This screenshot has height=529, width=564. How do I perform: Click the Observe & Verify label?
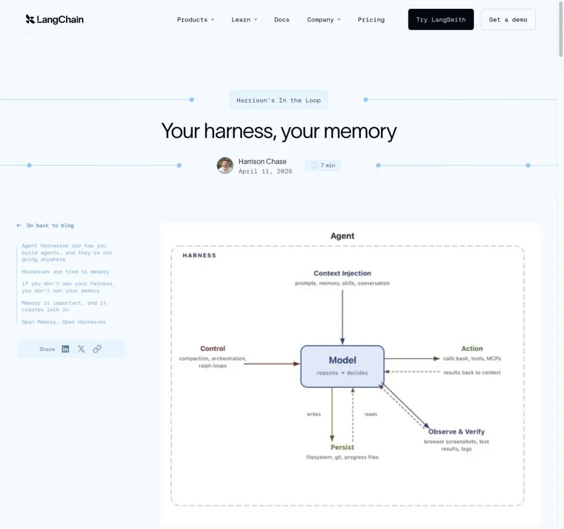(456, 431)
